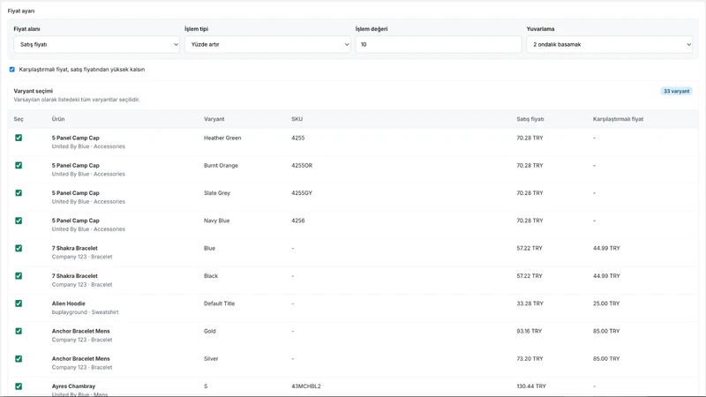
Task: Click the SKU column header
Action: point(297,119)
